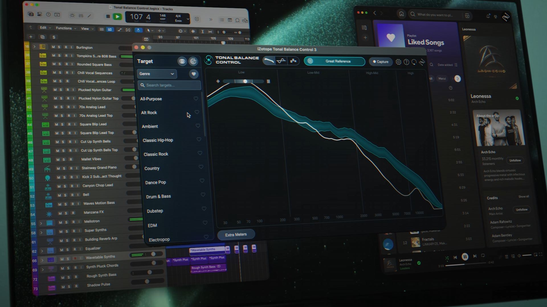Open the Genre target dropdown
The image size is (547, 307).
[x=157, y=74]
